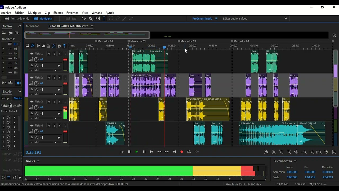Viewport: 339px width, 191px height.
Task: Open the Archivo menu
Action: pos(6,13)
